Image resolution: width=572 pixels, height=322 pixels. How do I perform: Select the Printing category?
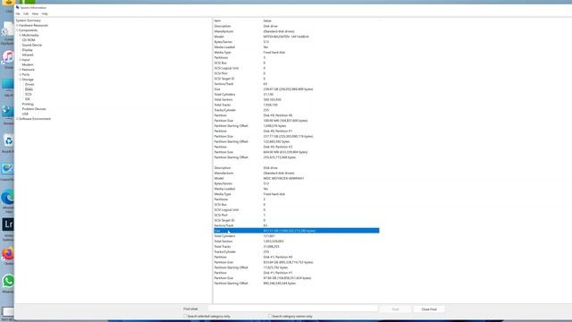28,104
